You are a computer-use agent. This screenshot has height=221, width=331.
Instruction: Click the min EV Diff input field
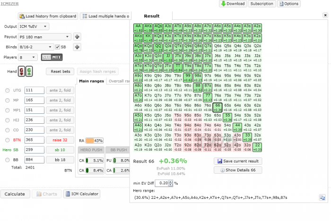point(162,183)
